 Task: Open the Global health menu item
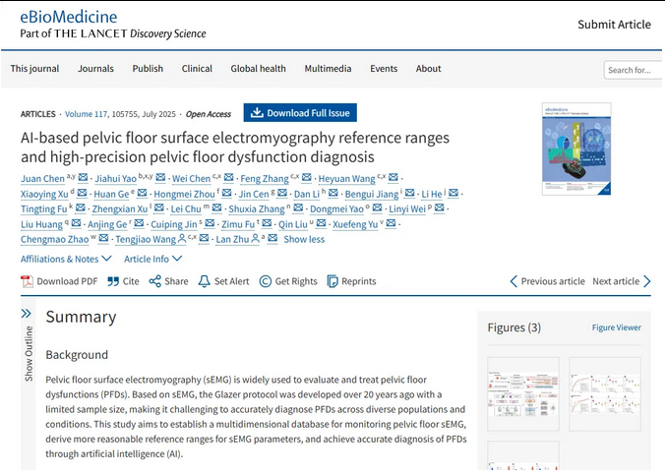pyautogui.click(x=258, y=69)
